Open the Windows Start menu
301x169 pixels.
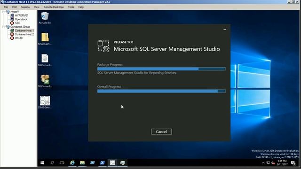[42, 163]
